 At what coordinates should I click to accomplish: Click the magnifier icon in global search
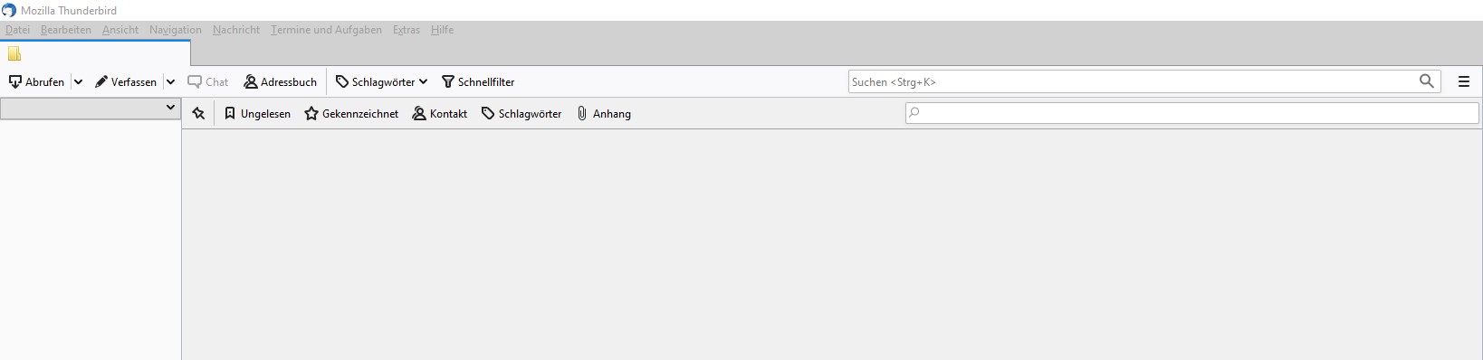1427,81
